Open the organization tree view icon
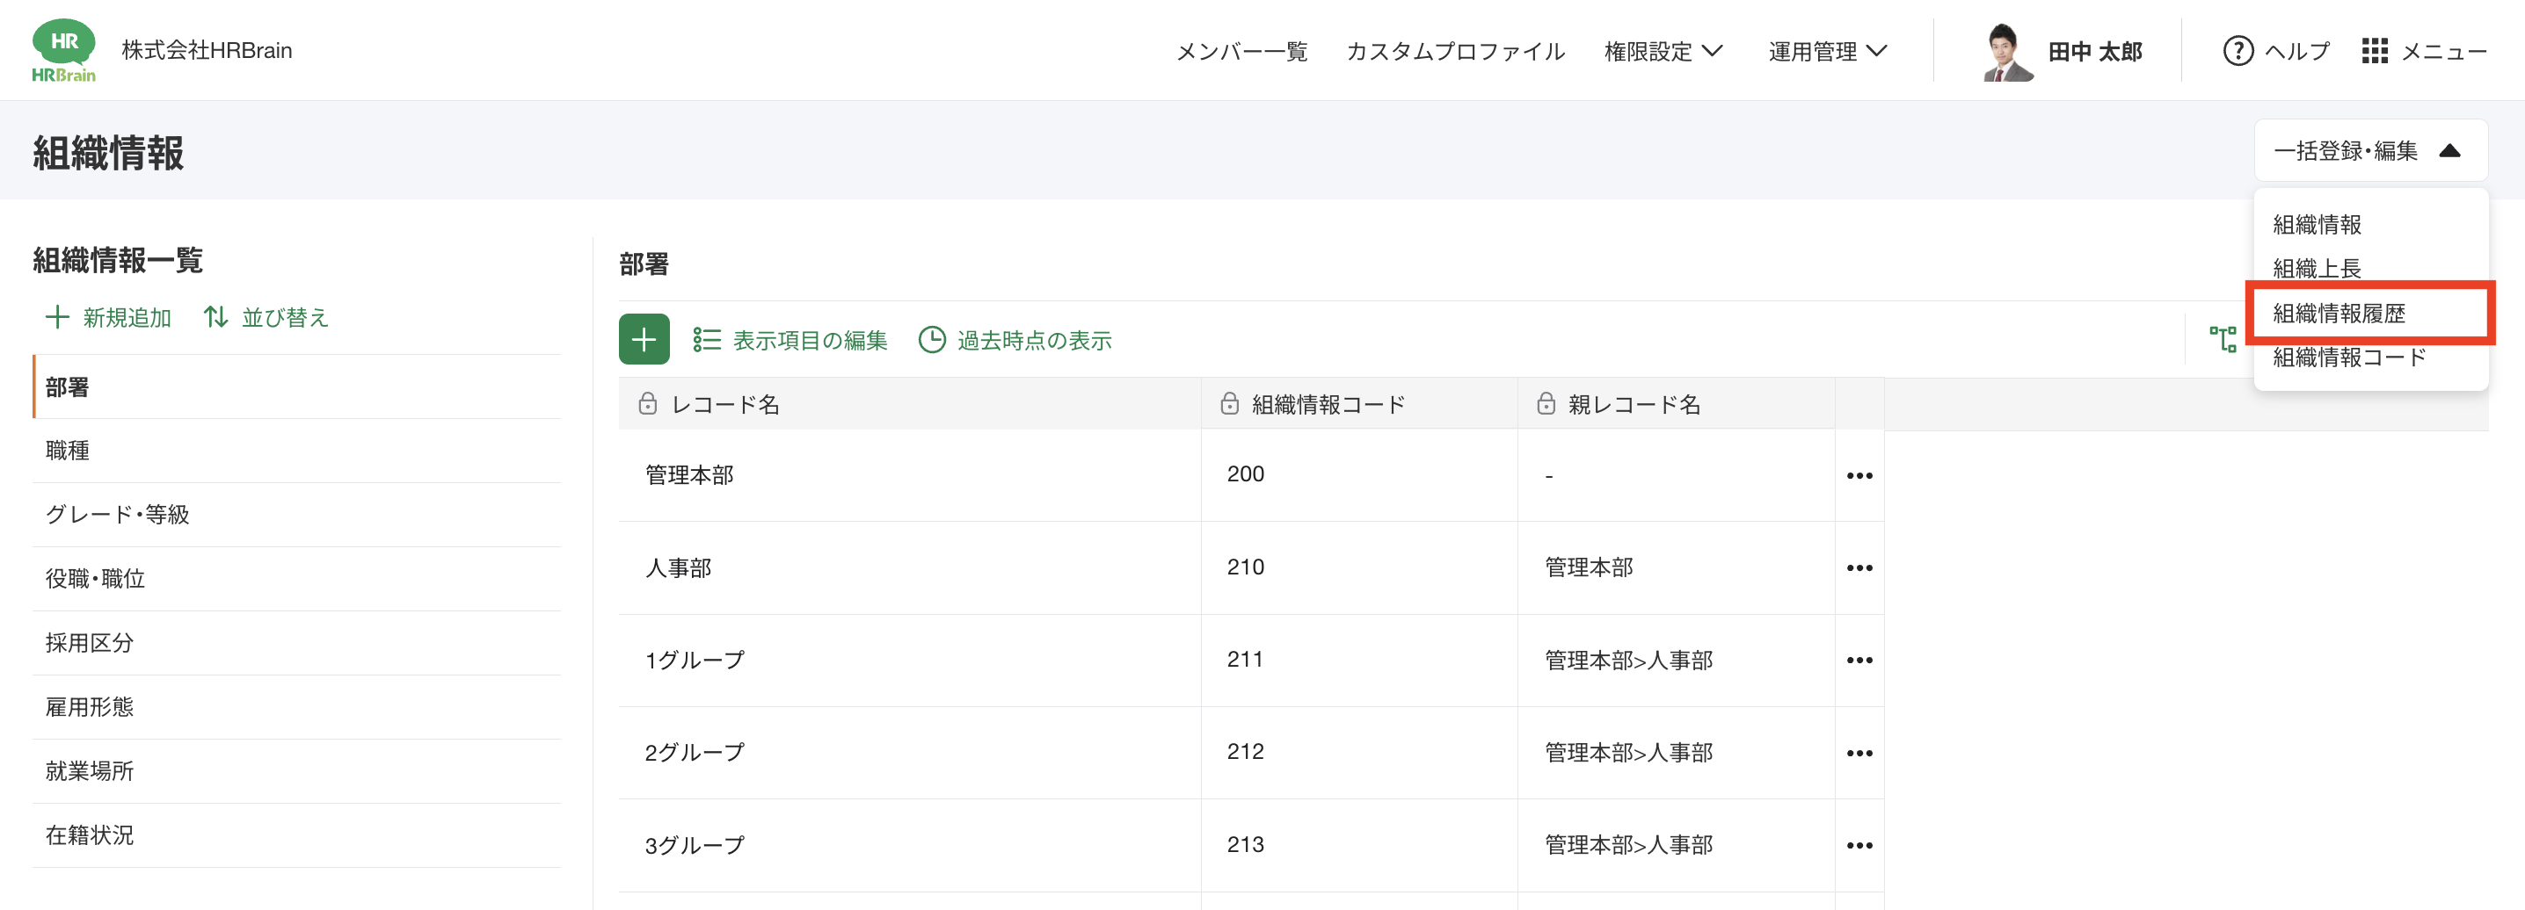2525x910 pixels. pyautogui.click(x=2222, y=340)
